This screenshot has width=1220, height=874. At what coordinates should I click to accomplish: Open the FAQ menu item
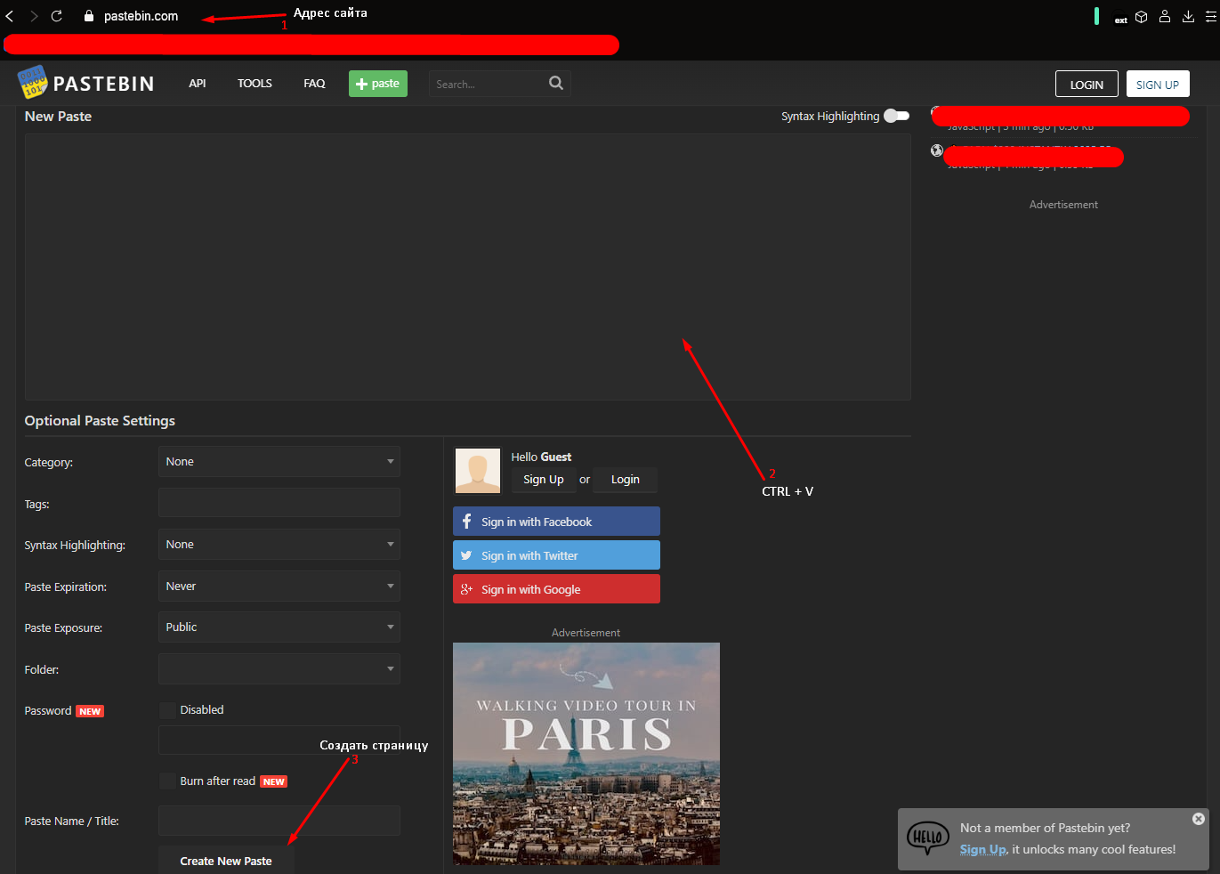point(314,84)
